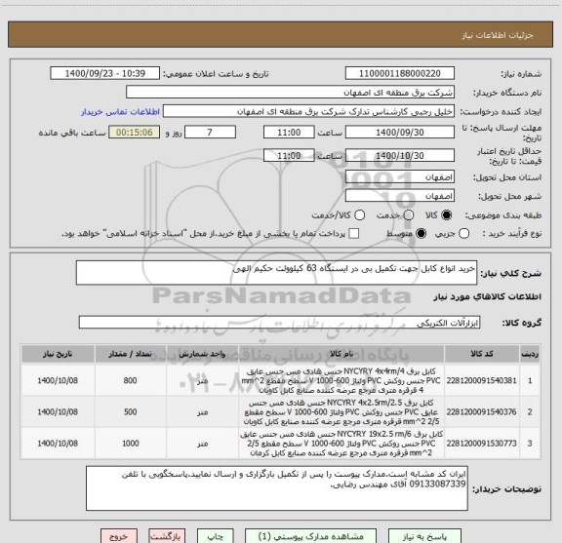The image size is (562, 543).
Task: Click the remaining time 00:15:06 field
Action: [x=135, y=133]
